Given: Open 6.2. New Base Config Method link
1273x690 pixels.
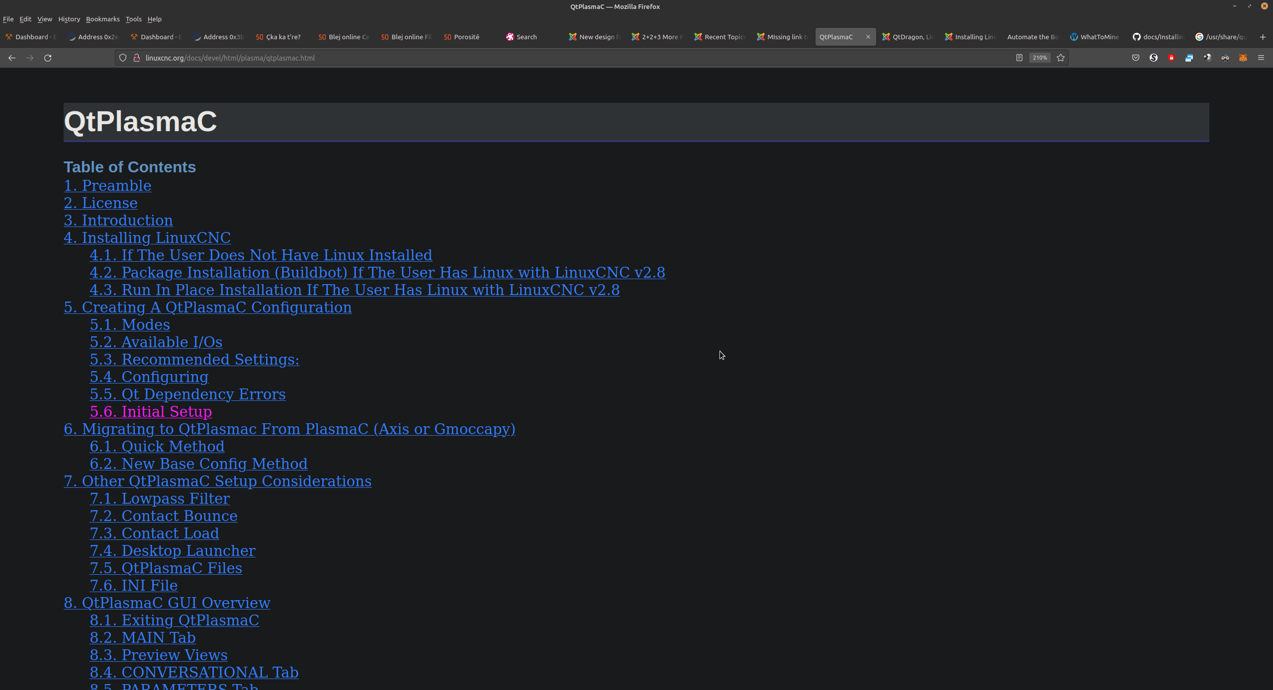Looking at the screenshot, I should (x=198, y=463).
